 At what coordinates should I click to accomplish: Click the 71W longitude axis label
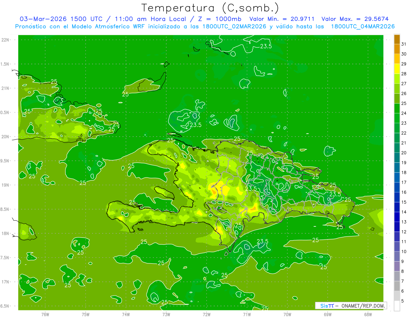[x=247, y=314]
